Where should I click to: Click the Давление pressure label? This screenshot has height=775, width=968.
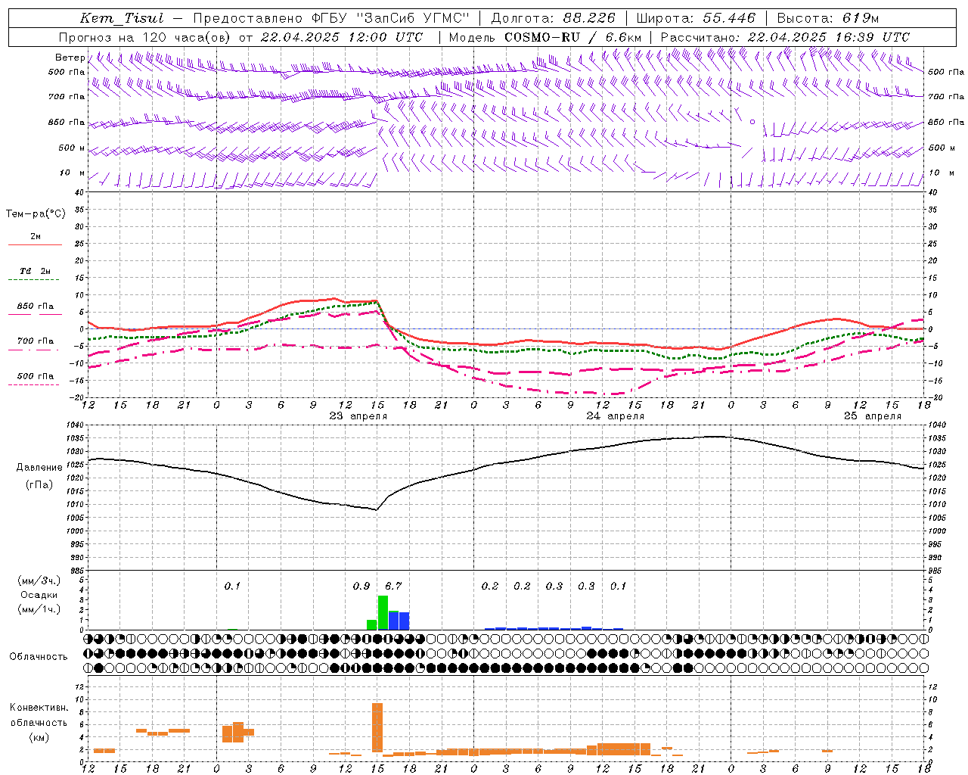pos(39,468)
